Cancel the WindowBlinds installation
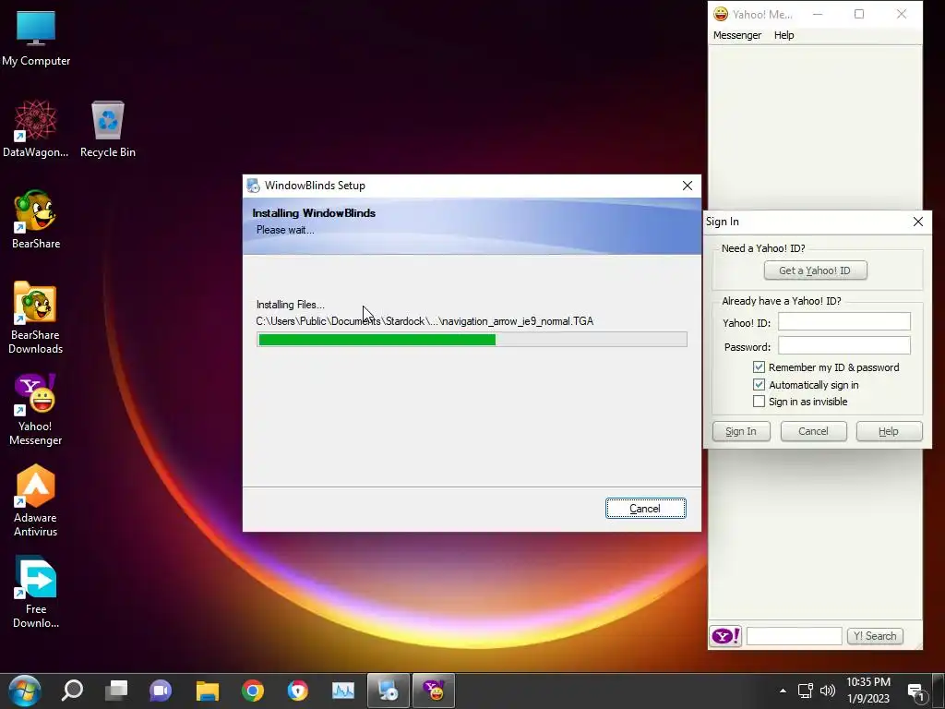945x709 pixels. point(645,509)
